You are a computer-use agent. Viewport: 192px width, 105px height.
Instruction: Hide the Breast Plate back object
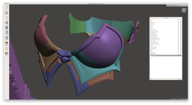pos(181,54)
